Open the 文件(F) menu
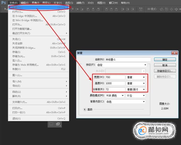The width and height of the screenshot is (181, 145). click(13, 3)
